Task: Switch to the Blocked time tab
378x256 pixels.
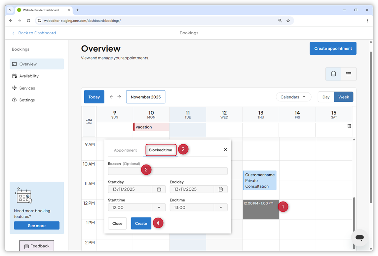Action: click(161, 150)
